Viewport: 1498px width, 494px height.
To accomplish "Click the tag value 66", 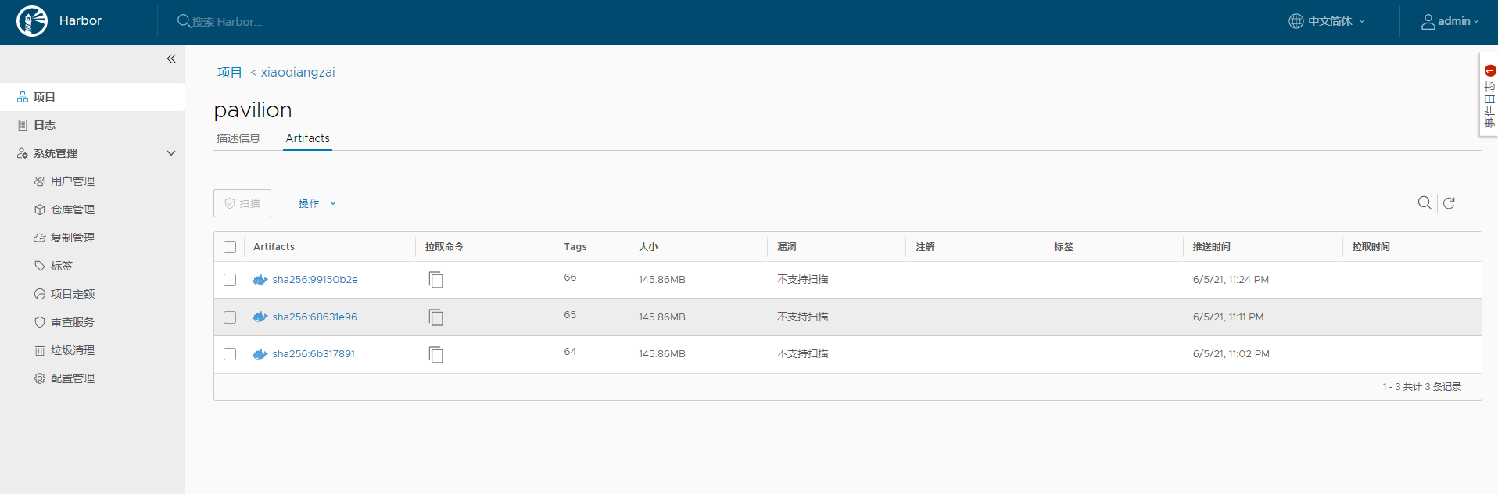I will point(570,277).
